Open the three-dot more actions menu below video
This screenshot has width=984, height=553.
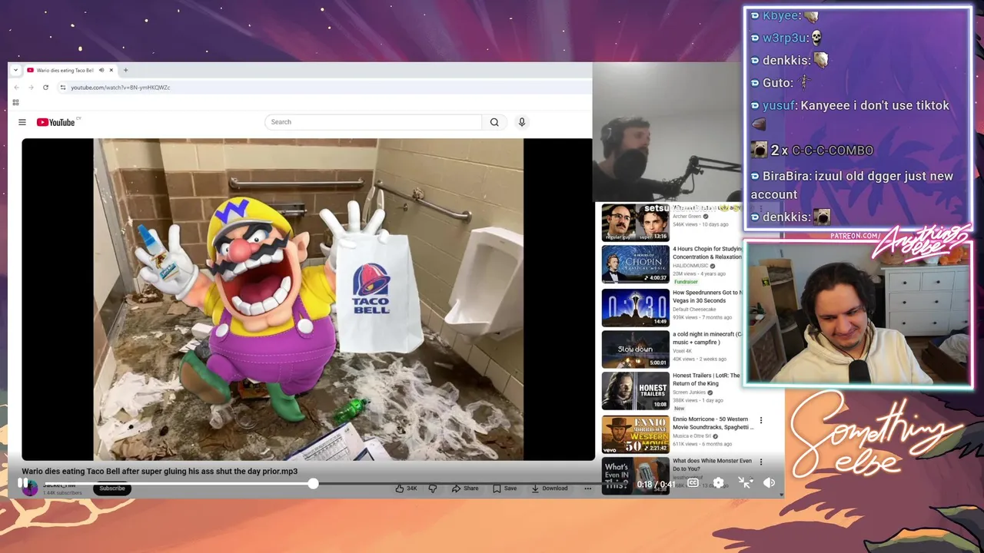[588, 488]
